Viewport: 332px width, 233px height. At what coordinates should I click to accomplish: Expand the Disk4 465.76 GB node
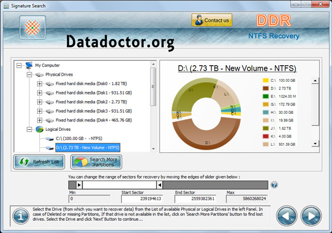coord(39,120)
